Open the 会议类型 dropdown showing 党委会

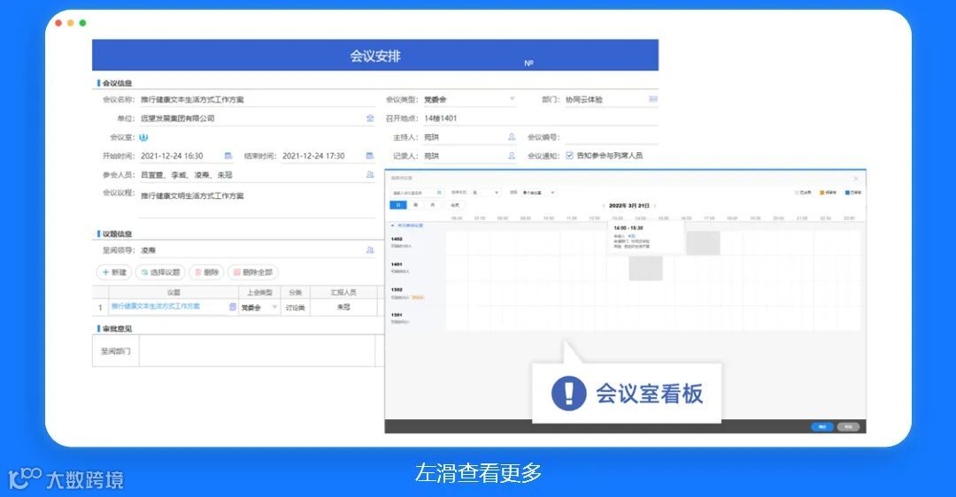tap(469, 99)
